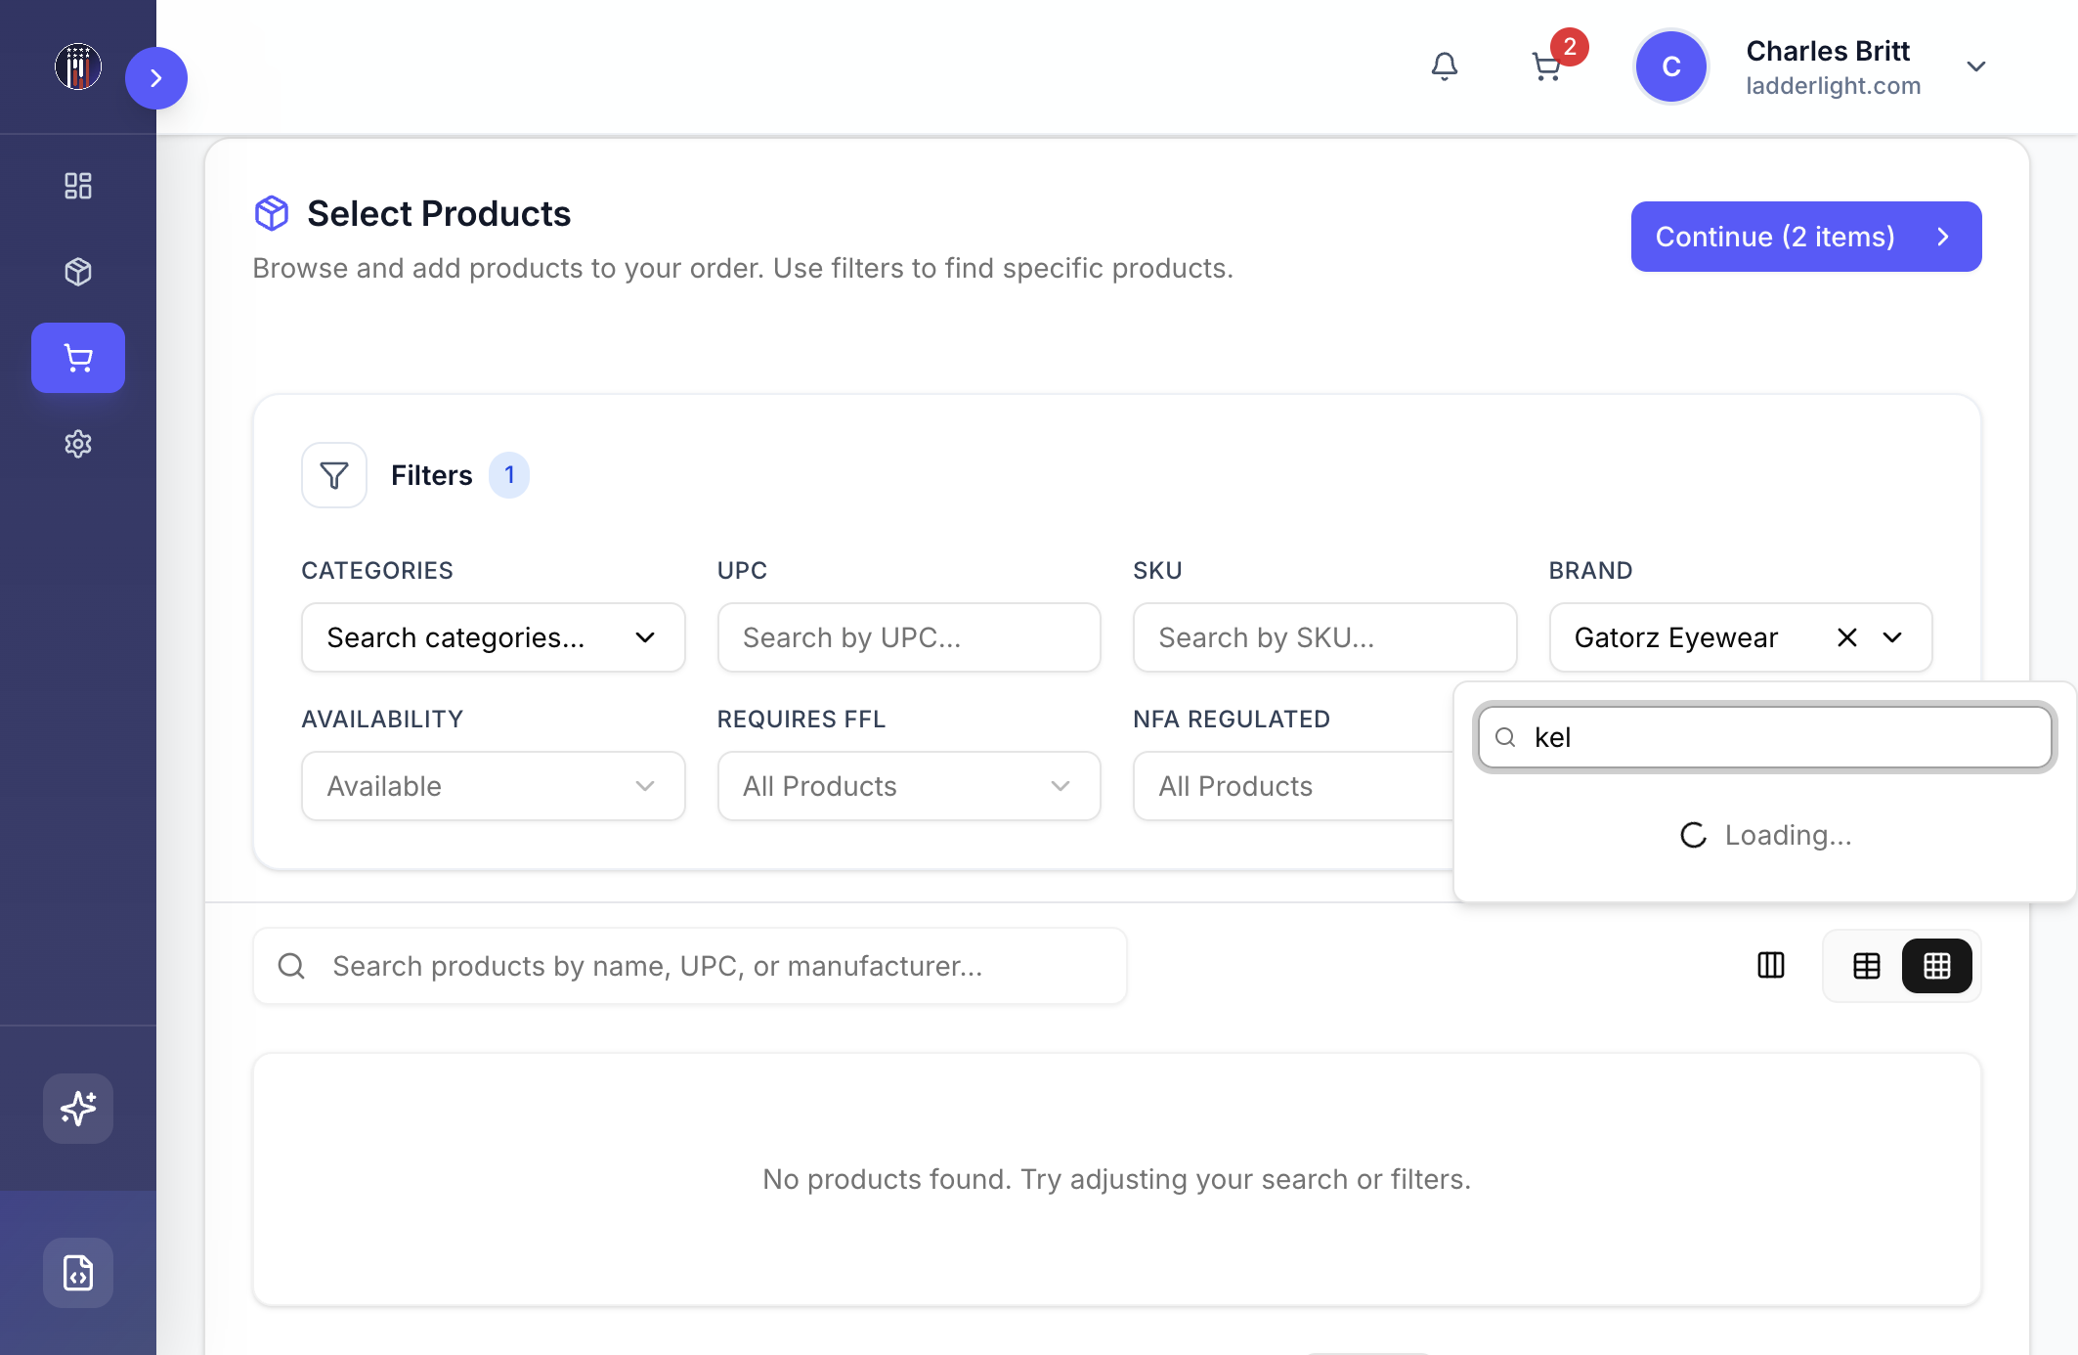Click the Charles Britt avatar circle
Viewport: 2078px width, 1355px height.
[1671, 66]
